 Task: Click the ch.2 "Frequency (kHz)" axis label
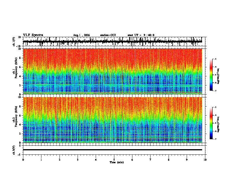(x=16, y=116)
